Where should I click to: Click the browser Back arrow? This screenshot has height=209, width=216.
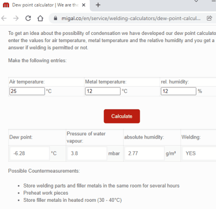coord(4,18)
